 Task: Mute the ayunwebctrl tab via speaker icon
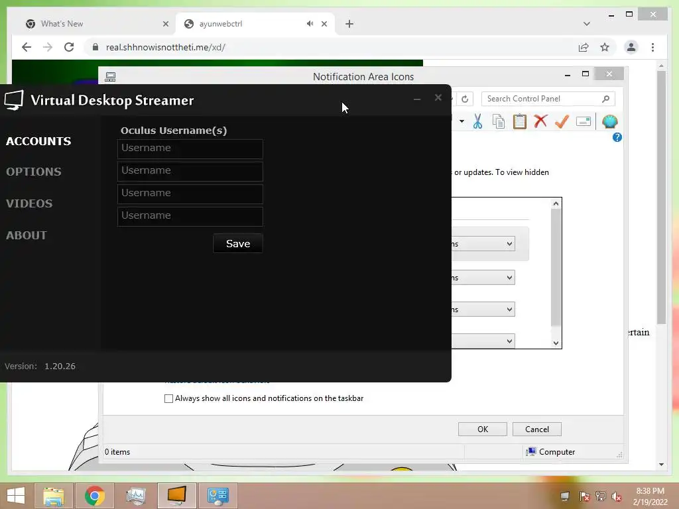coord(310,24)
